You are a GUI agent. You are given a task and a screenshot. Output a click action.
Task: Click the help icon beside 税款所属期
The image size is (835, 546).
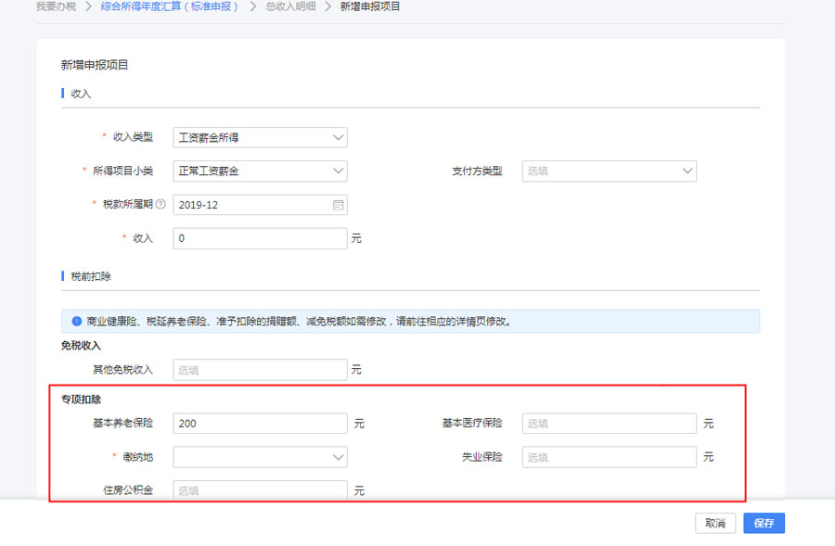(x=161, y=205)
